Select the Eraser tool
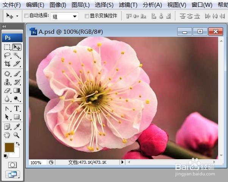The image size is (228, 182). coord(7,90)
